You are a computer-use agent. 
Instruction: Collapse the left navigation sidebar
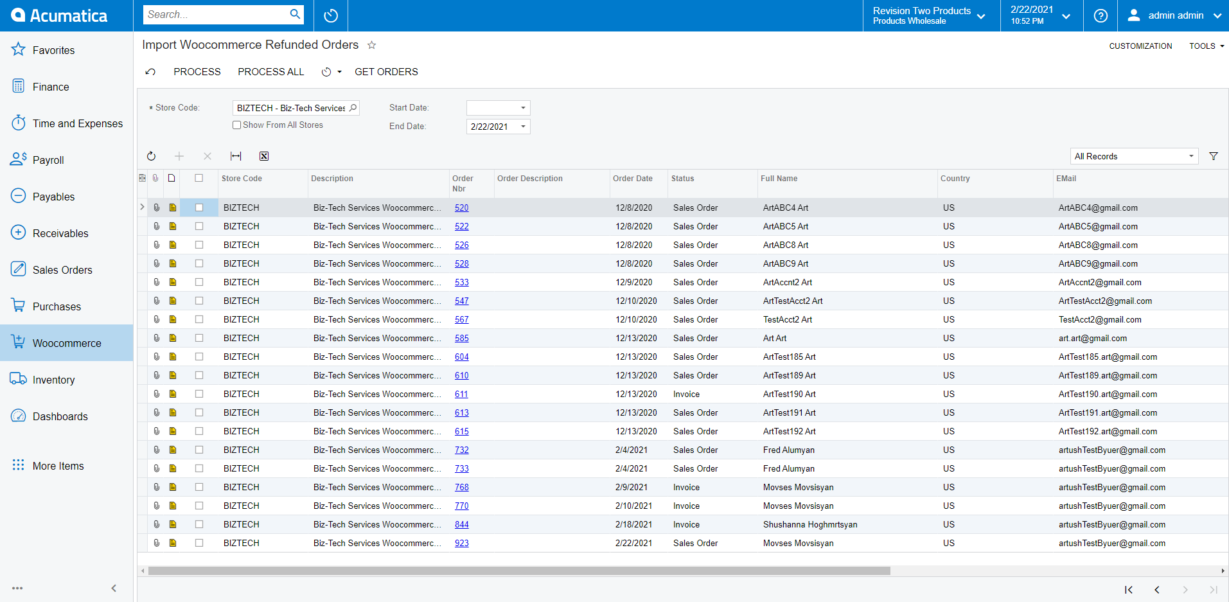coord(114,588)
